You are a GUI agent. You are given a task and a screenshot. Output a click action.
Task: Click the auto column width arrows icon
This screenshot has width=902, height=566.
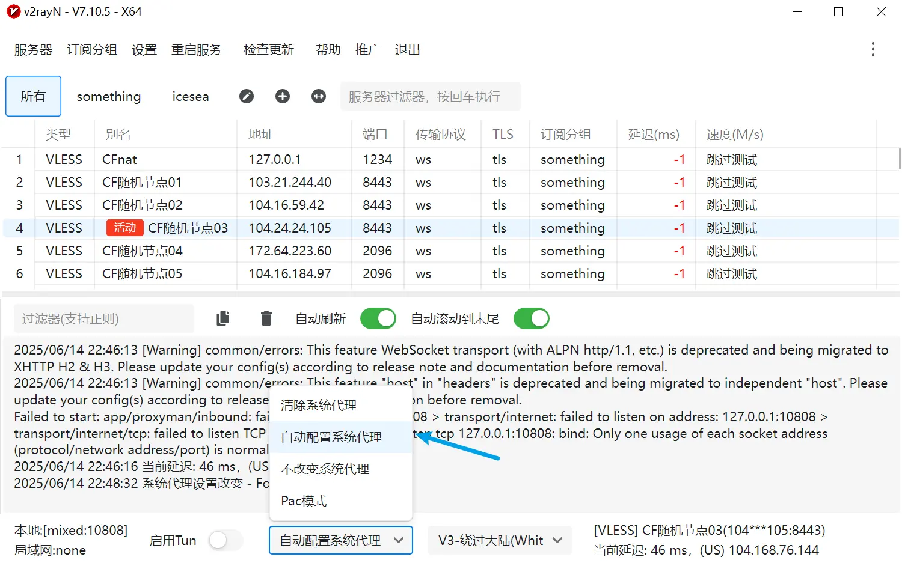tap(319, 96)
